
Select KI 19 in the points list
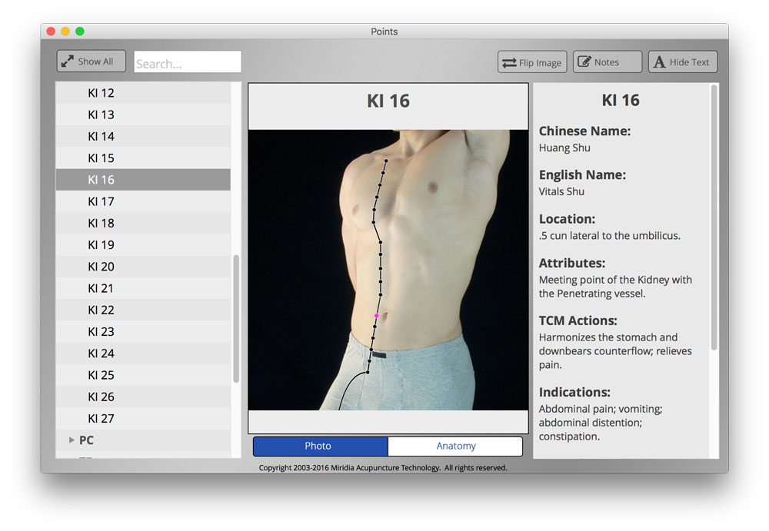tap(143, 244)
